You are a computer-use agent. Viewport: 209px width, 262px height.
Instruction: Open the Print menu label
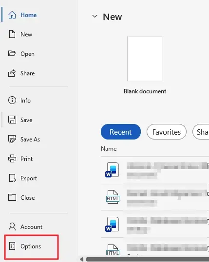point(26,159)
